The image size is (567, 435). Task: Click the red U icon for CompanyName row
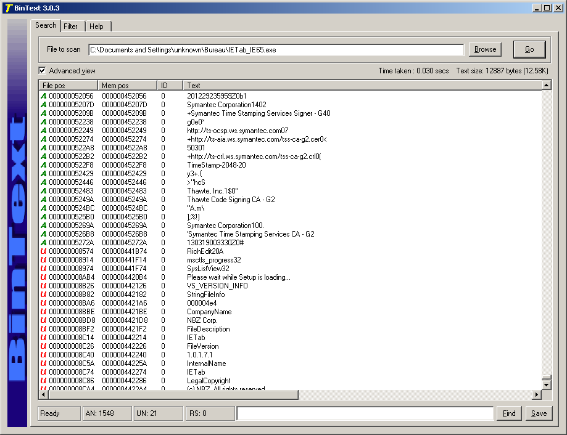pyautogui.click(x=44, y=312)
